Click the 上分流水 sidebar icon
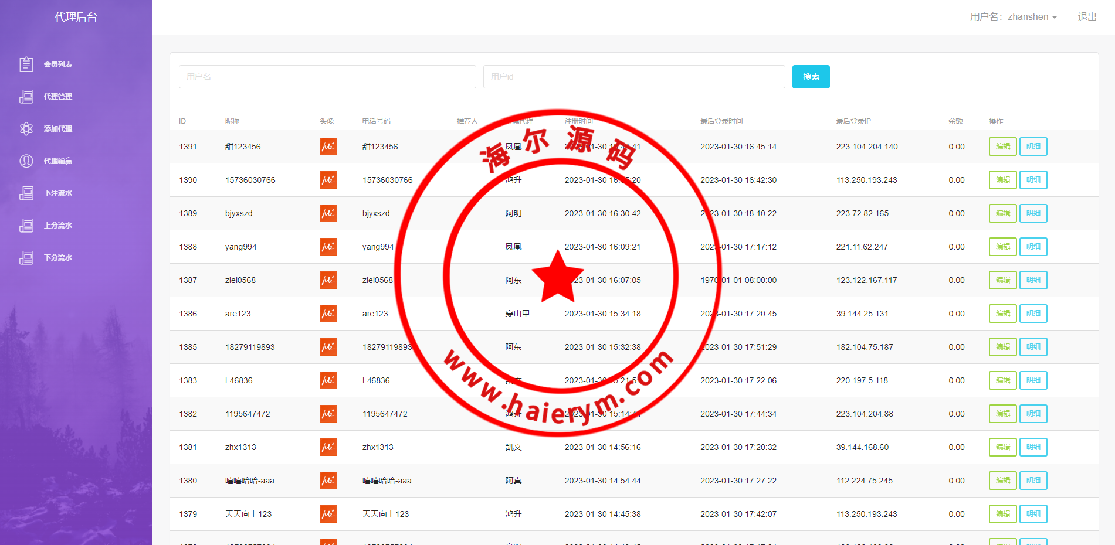Image resolution: width=1115 pixels, height=545 pixels. coord(26,225)
